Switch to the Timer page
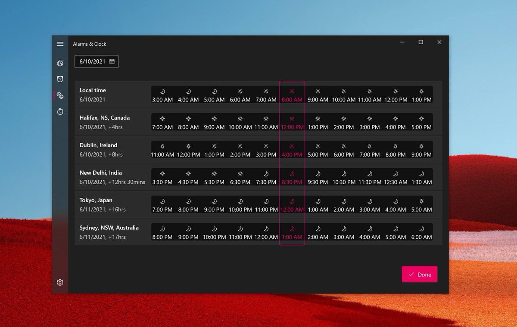517x327 pixels. [60, 63]
